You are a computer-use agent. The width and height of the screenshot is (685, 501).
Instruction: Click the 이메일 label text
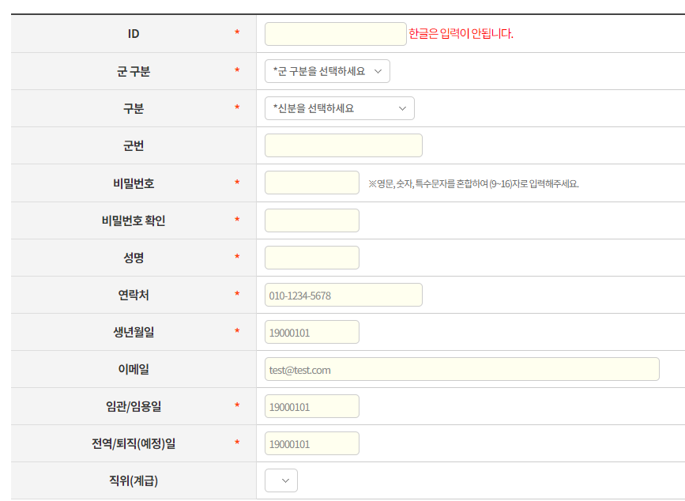134,369
